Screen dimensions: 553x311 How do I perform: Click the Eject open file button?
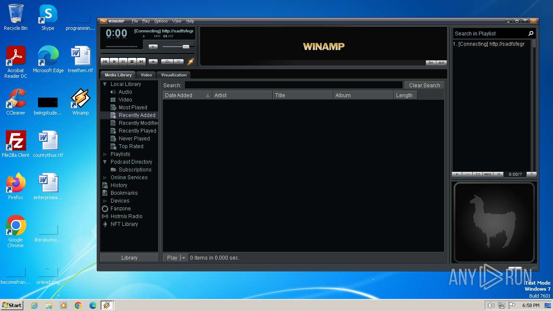(x=153, y=62)
